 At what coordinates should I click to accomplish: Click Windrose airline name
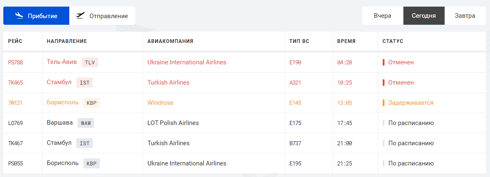[160, 103]
